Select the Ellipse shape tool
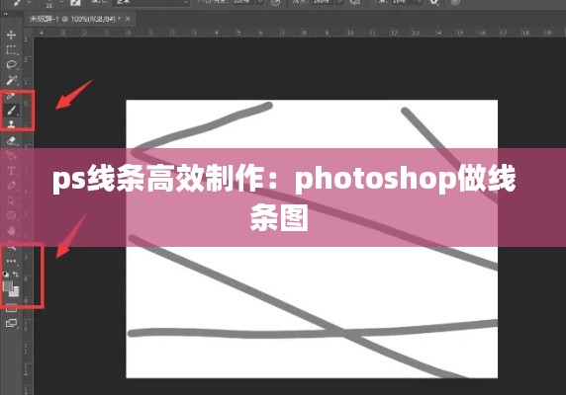This screenshot has width=566, height=395. click(x=12, y=215)
